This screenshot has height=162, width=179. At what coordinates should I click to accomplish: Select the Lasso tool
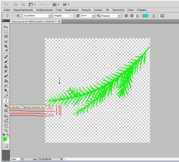(x=6, y=36)
